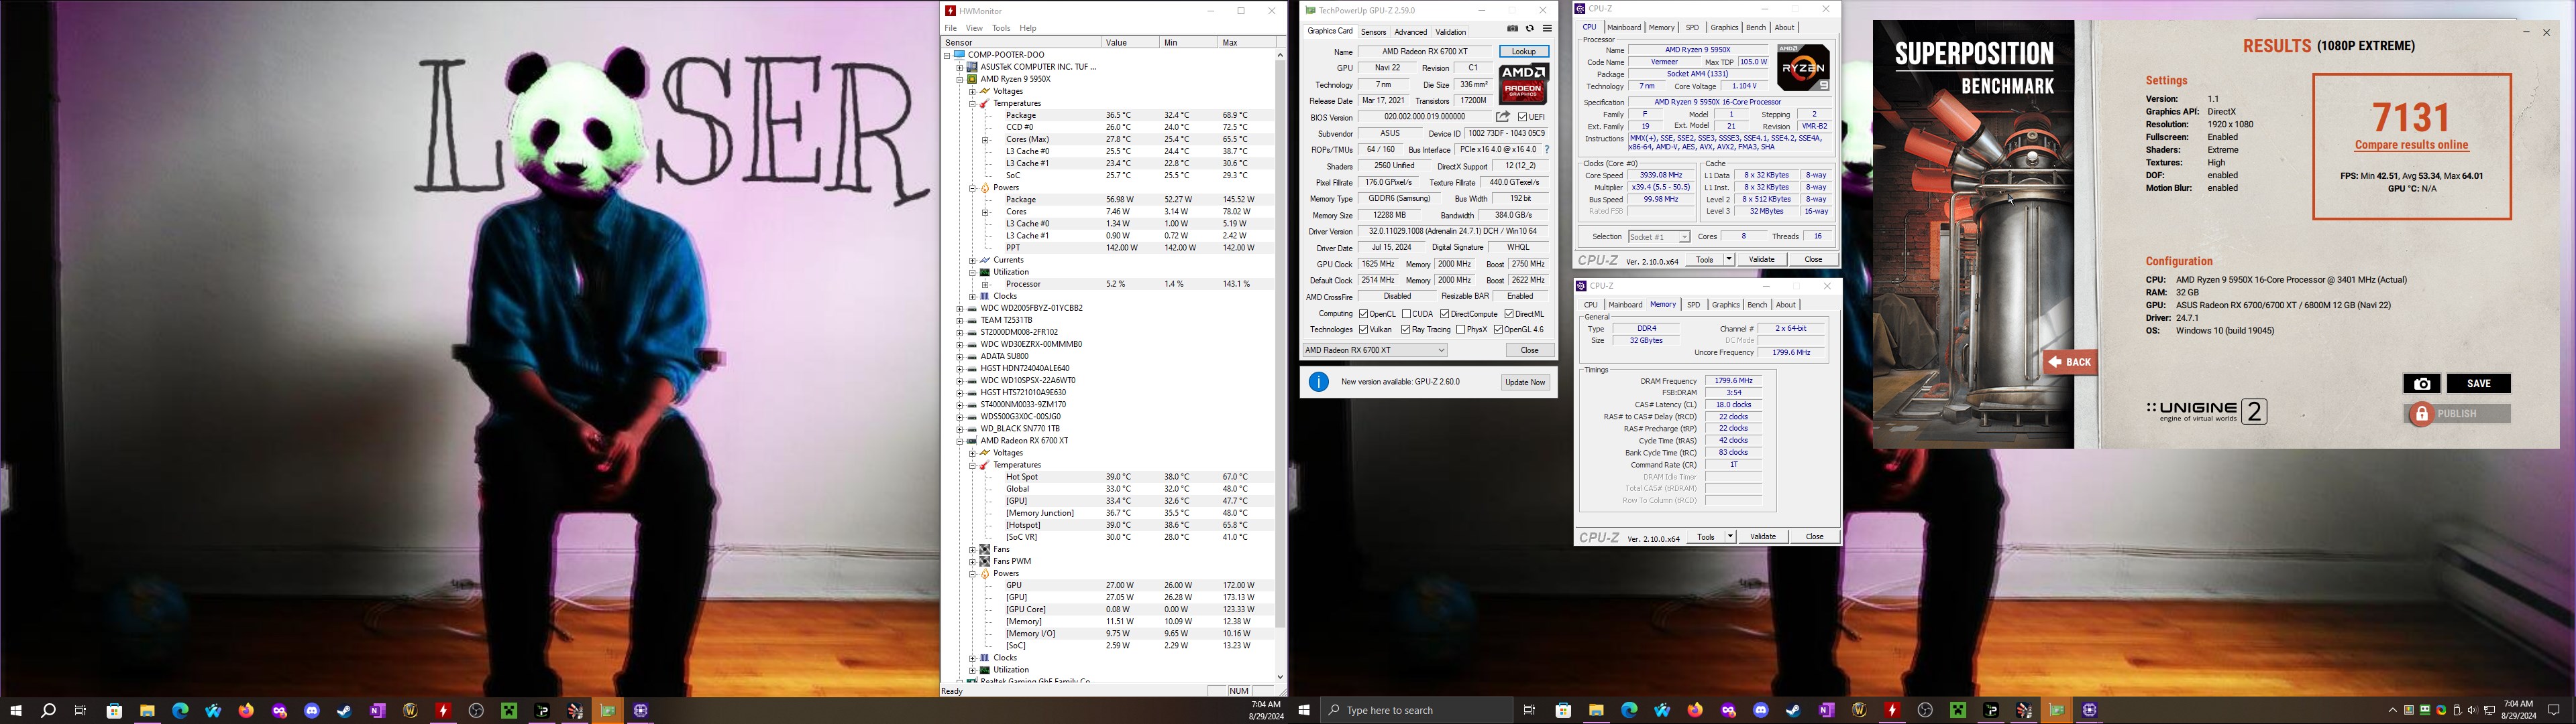Click the HWMonitor scrollbar down arrow

1280,677
